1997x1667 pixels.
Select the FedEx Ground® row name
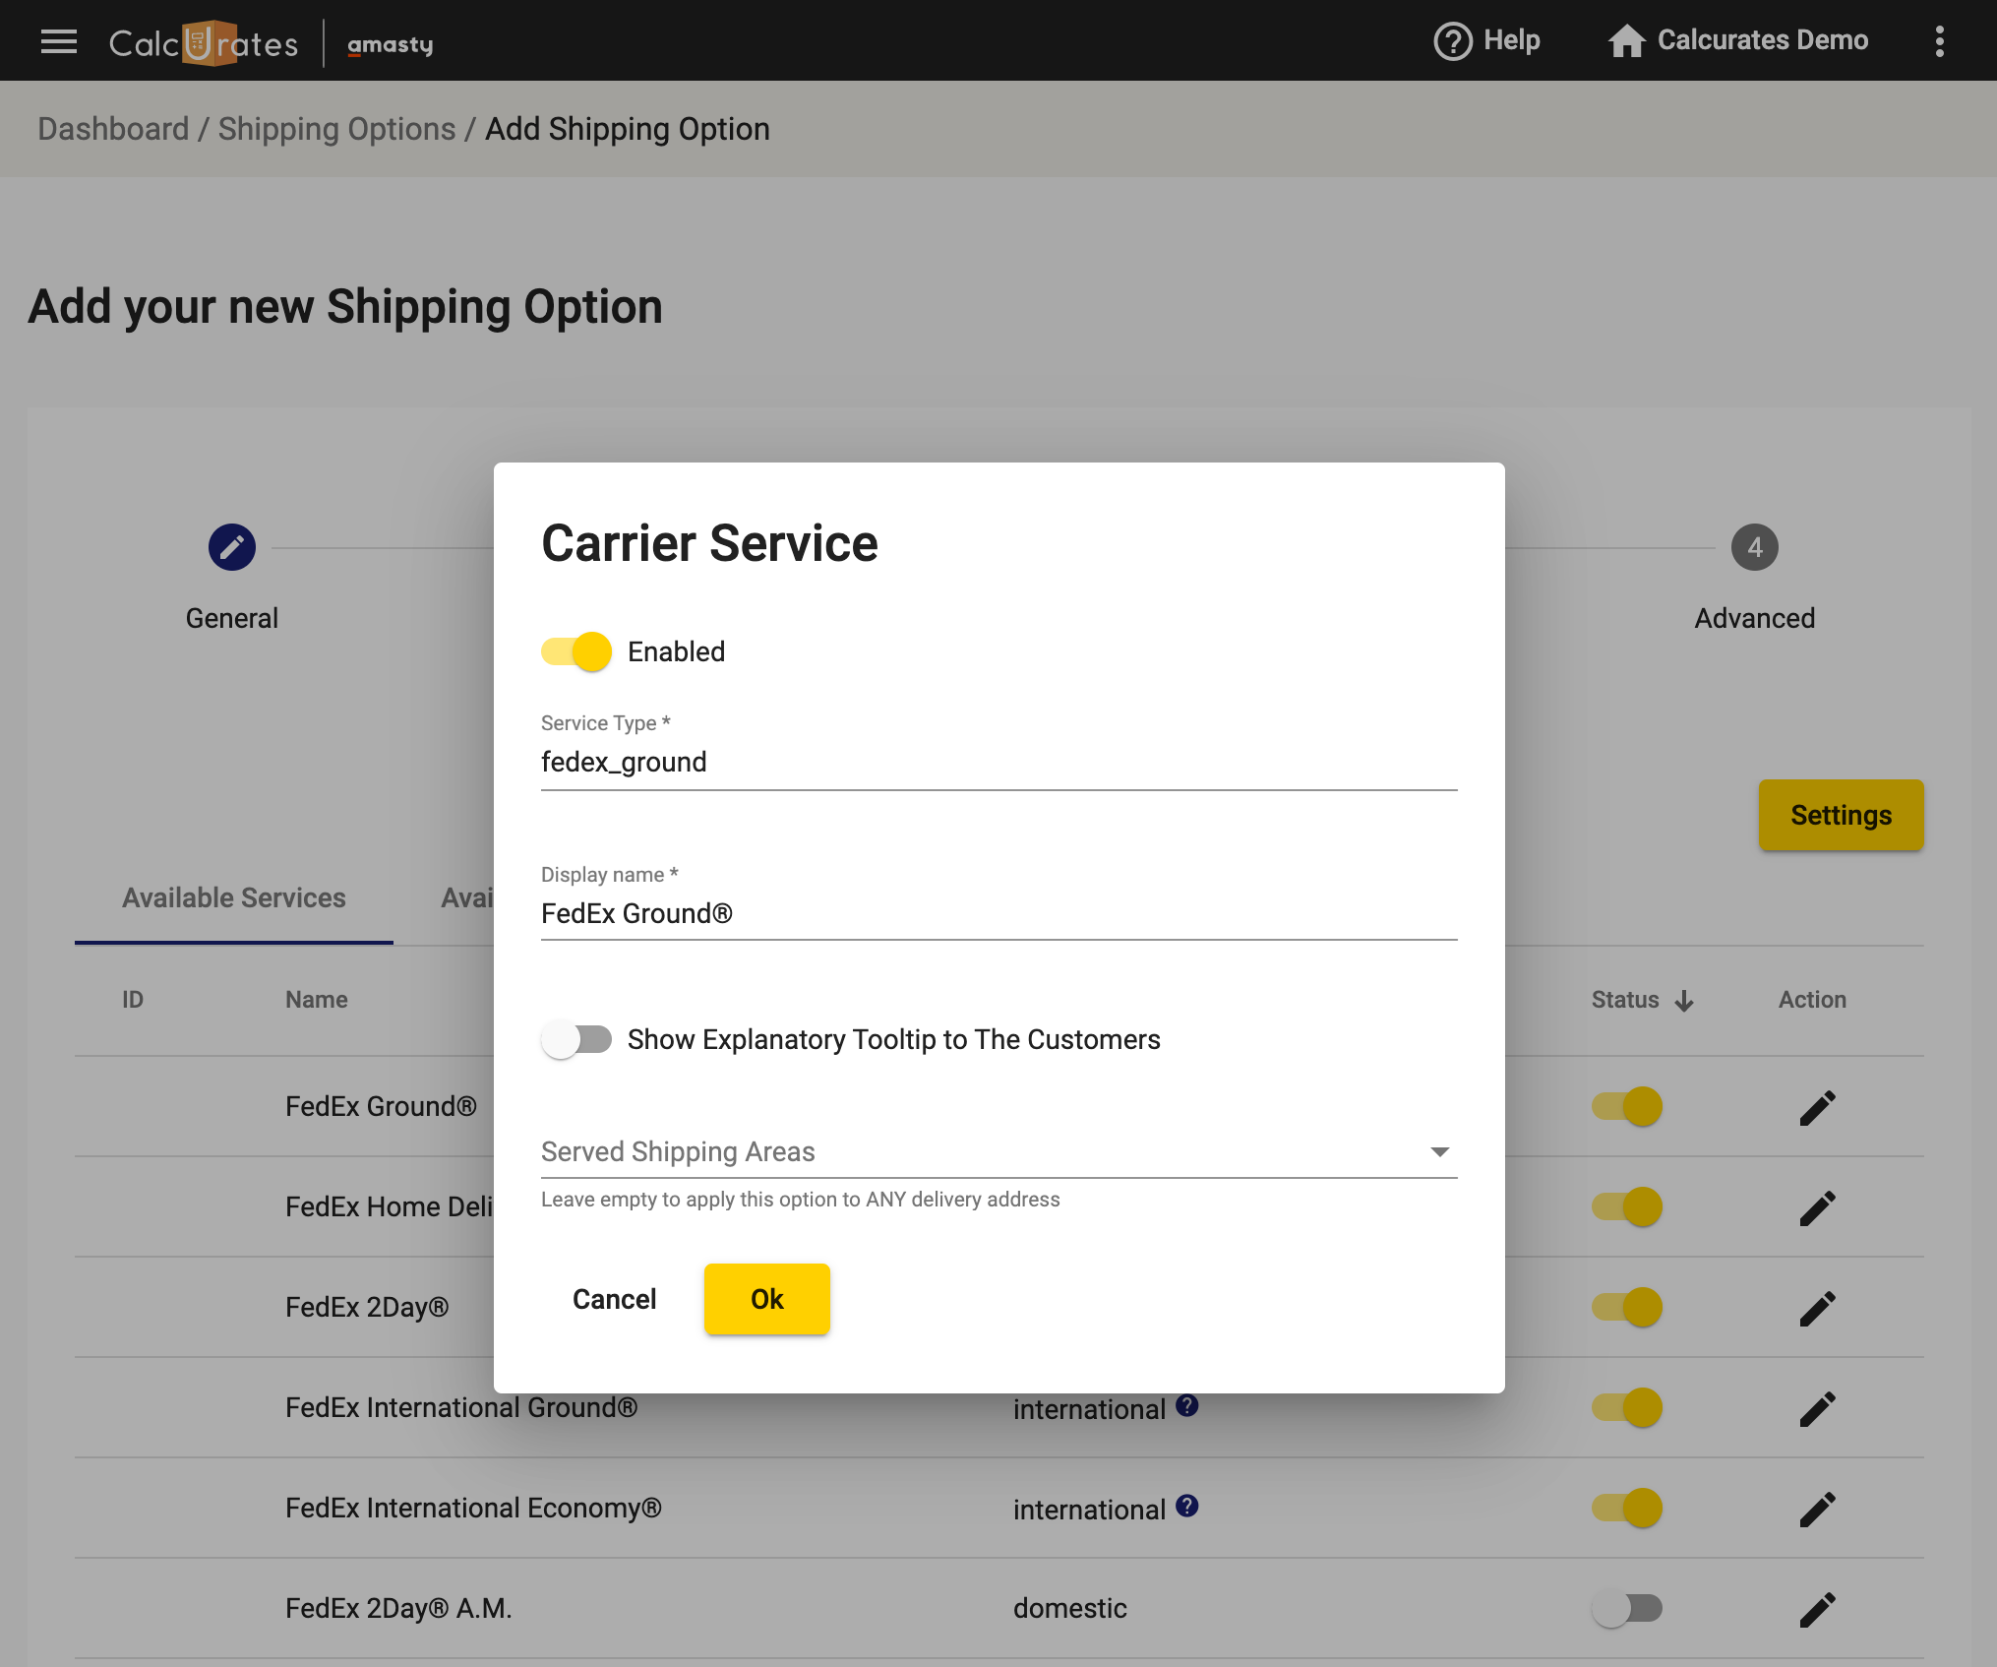381,1106
